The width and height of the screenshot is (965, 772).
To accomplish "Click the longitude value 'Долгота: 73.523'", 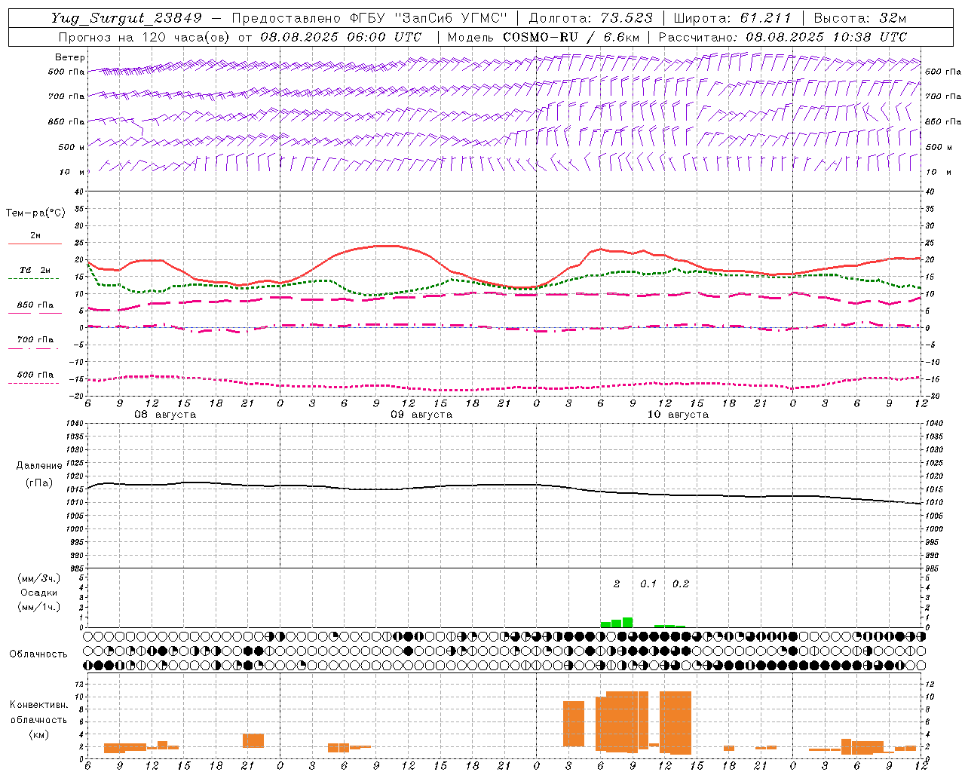I will click(592, 18).
